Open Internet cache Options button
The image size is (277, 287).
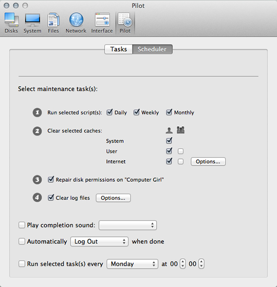(208, 162)
